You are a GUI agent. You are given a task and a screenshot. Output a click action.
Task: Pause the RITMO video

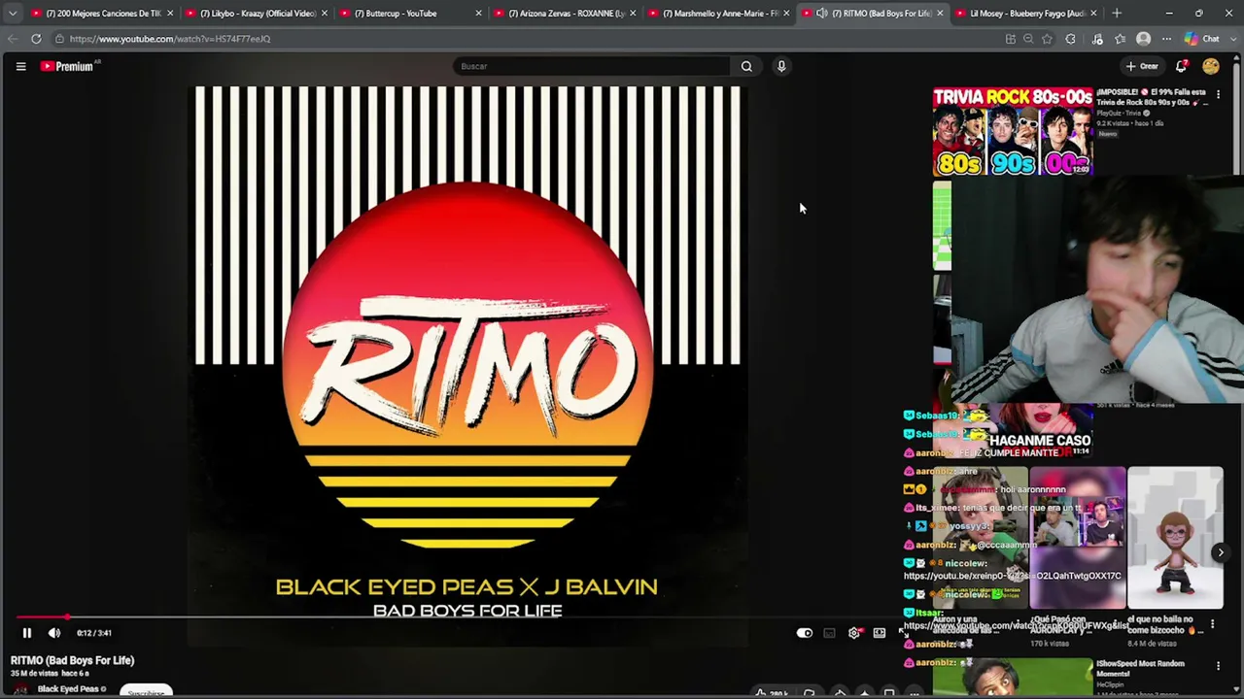coord(27,633)
